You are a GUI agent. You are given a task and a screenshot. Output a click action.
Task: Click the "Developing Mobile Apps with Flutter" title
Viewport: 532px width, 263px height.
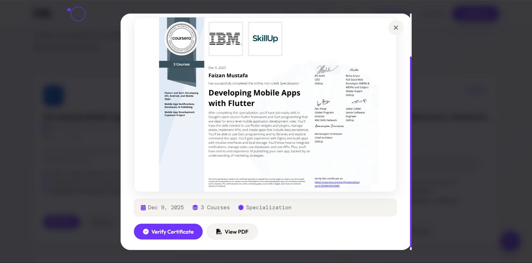(x=254, y=98)
